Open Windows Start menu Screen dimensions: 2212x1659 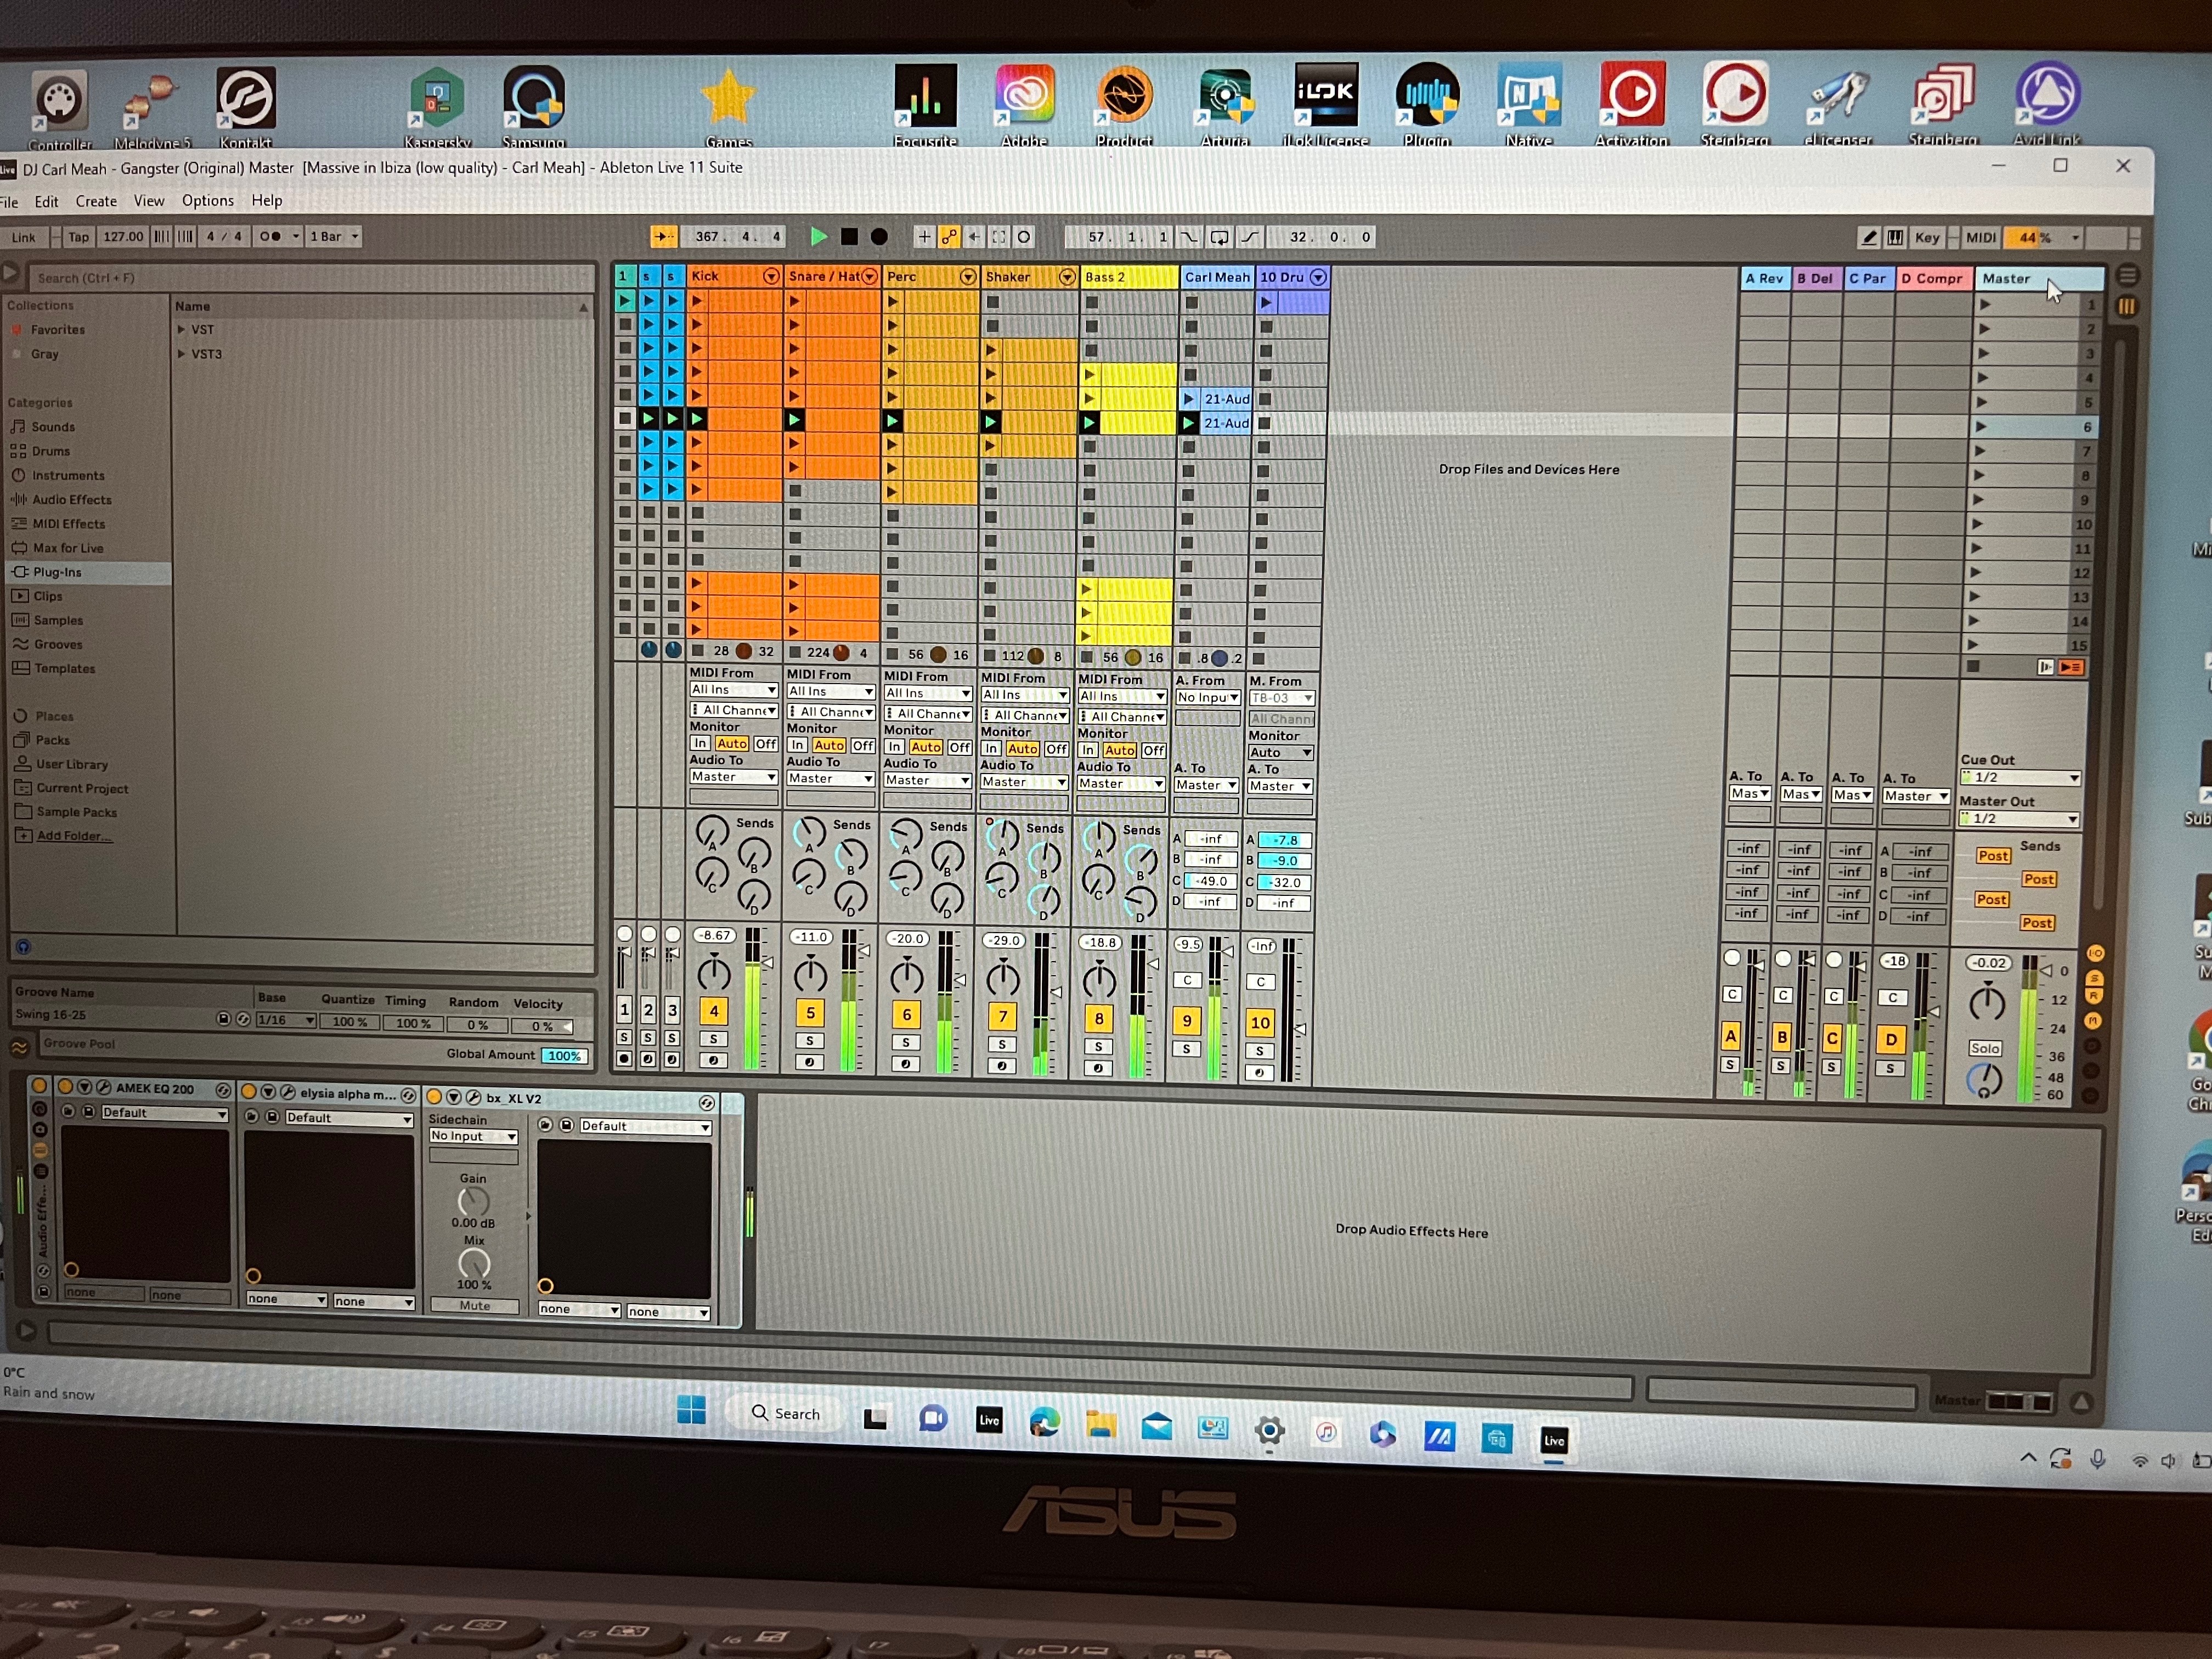pos(691,1410)
